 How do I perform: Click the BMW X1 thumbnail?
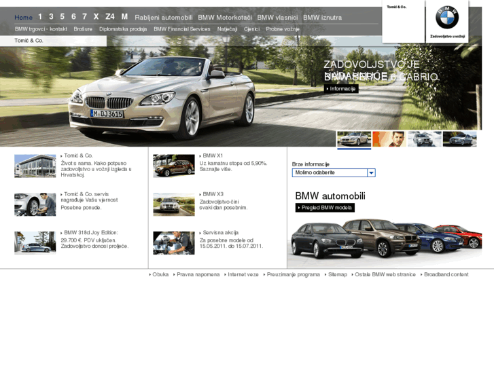(x=174, y=166)
